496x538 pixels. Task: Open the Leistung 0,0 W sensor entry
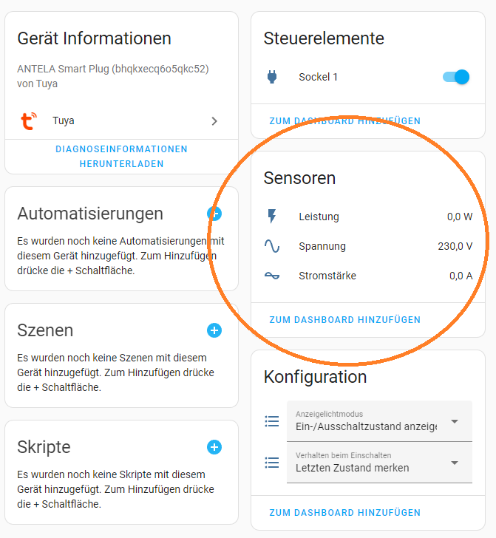pyautogui.click(x=368, y=217)
